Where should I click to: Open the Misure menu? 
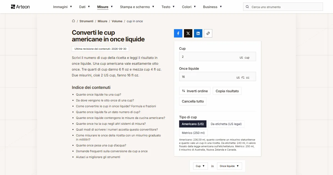tap(105, 7)
